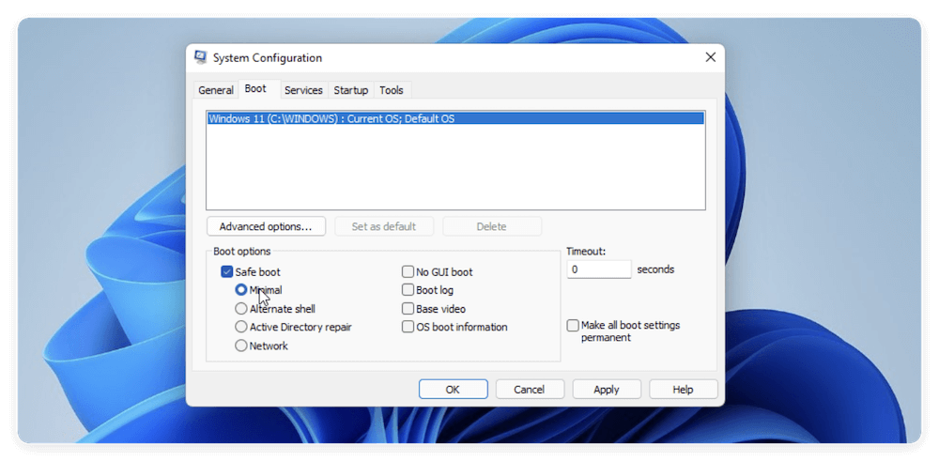Screen dimensions: 939x461
Task: Click the Delete boot entry button
Action: 492,226
